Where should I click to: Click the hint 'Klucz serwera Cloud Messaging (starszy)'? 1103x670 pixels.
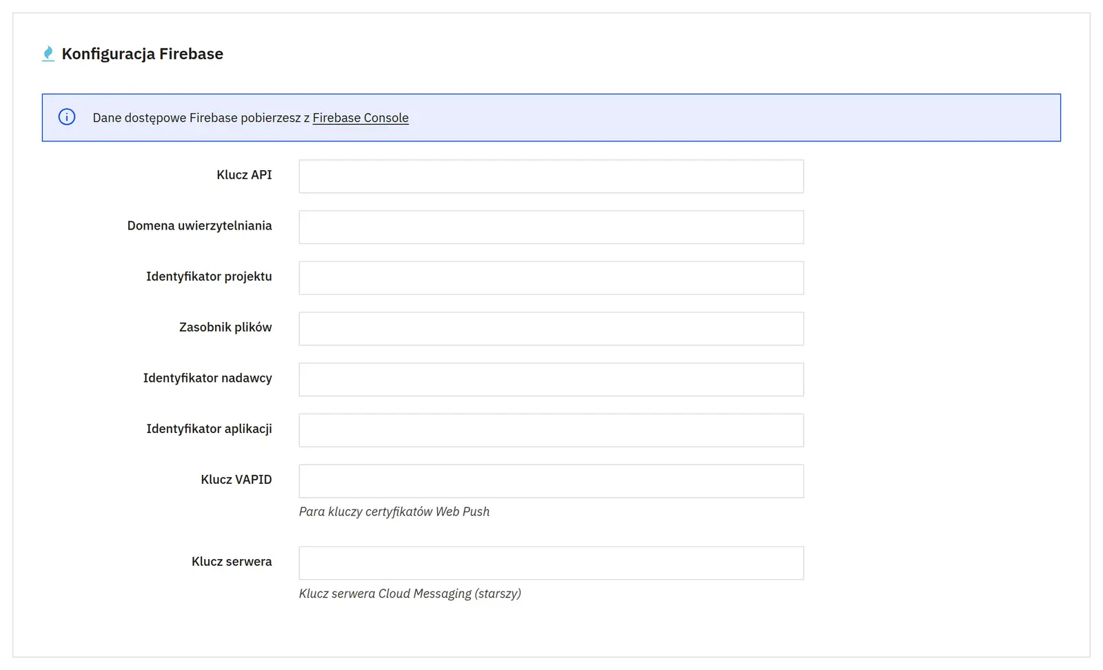[410, 593]
